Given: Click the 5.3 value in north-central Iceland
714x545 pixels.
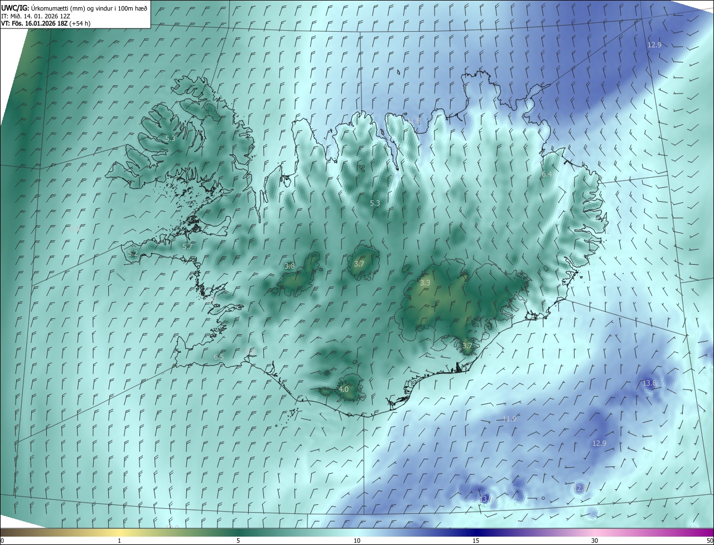Looking at the screenshot, I should point(375,203).
